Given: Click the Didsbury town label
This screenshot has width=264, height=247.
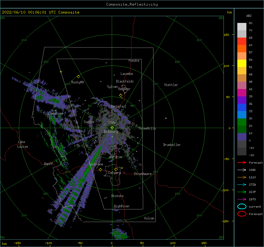Looking at the screenshot, I should [111, 132].
